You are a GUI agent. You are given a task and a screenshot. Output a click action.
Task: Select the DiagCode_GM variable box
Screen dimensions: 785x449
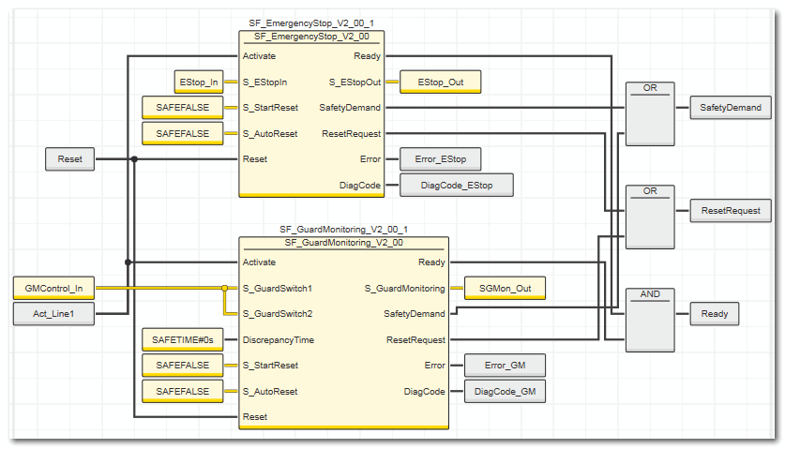point(505,391)
